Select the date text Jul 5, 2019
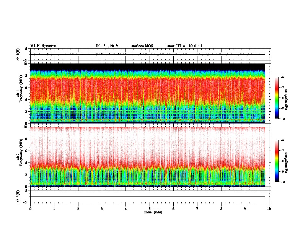The width and height of the screenshot is (303, 234). pyautogui.click(x=107, y=46)
